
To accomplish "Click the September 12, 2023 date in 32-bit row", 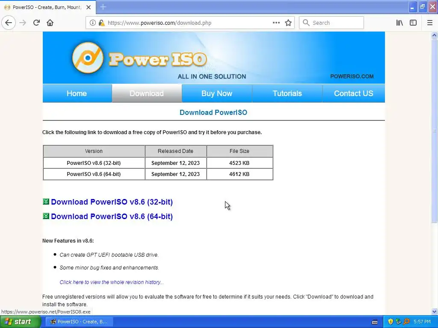I will (x=175, y=163).
